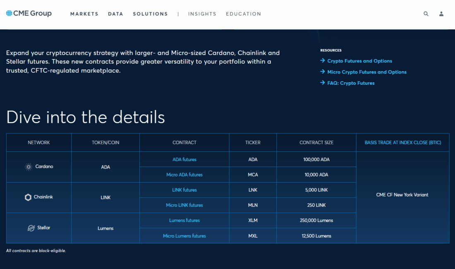
Task: Select the 5,000 LINK contract size
Action: tap(316, 190)
